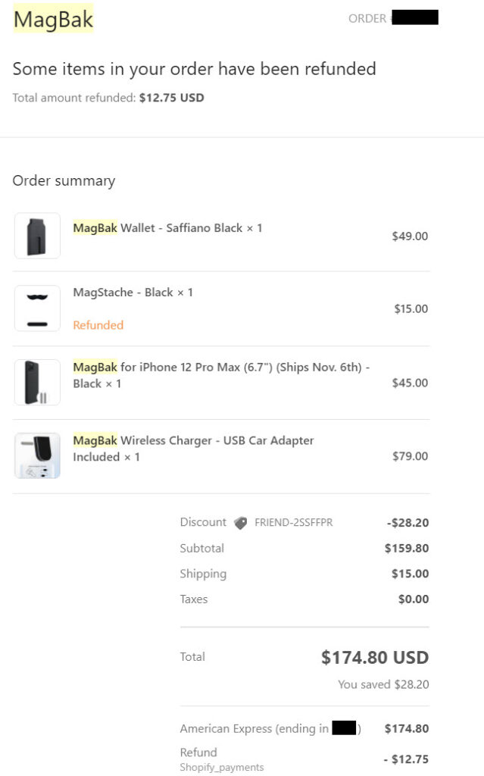The image size is (484, 776).
Task: Click the Order summary heading
Action: 64,180
